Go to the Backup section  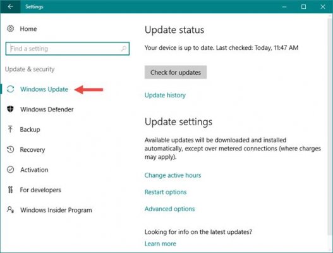[x=30, y=130]
